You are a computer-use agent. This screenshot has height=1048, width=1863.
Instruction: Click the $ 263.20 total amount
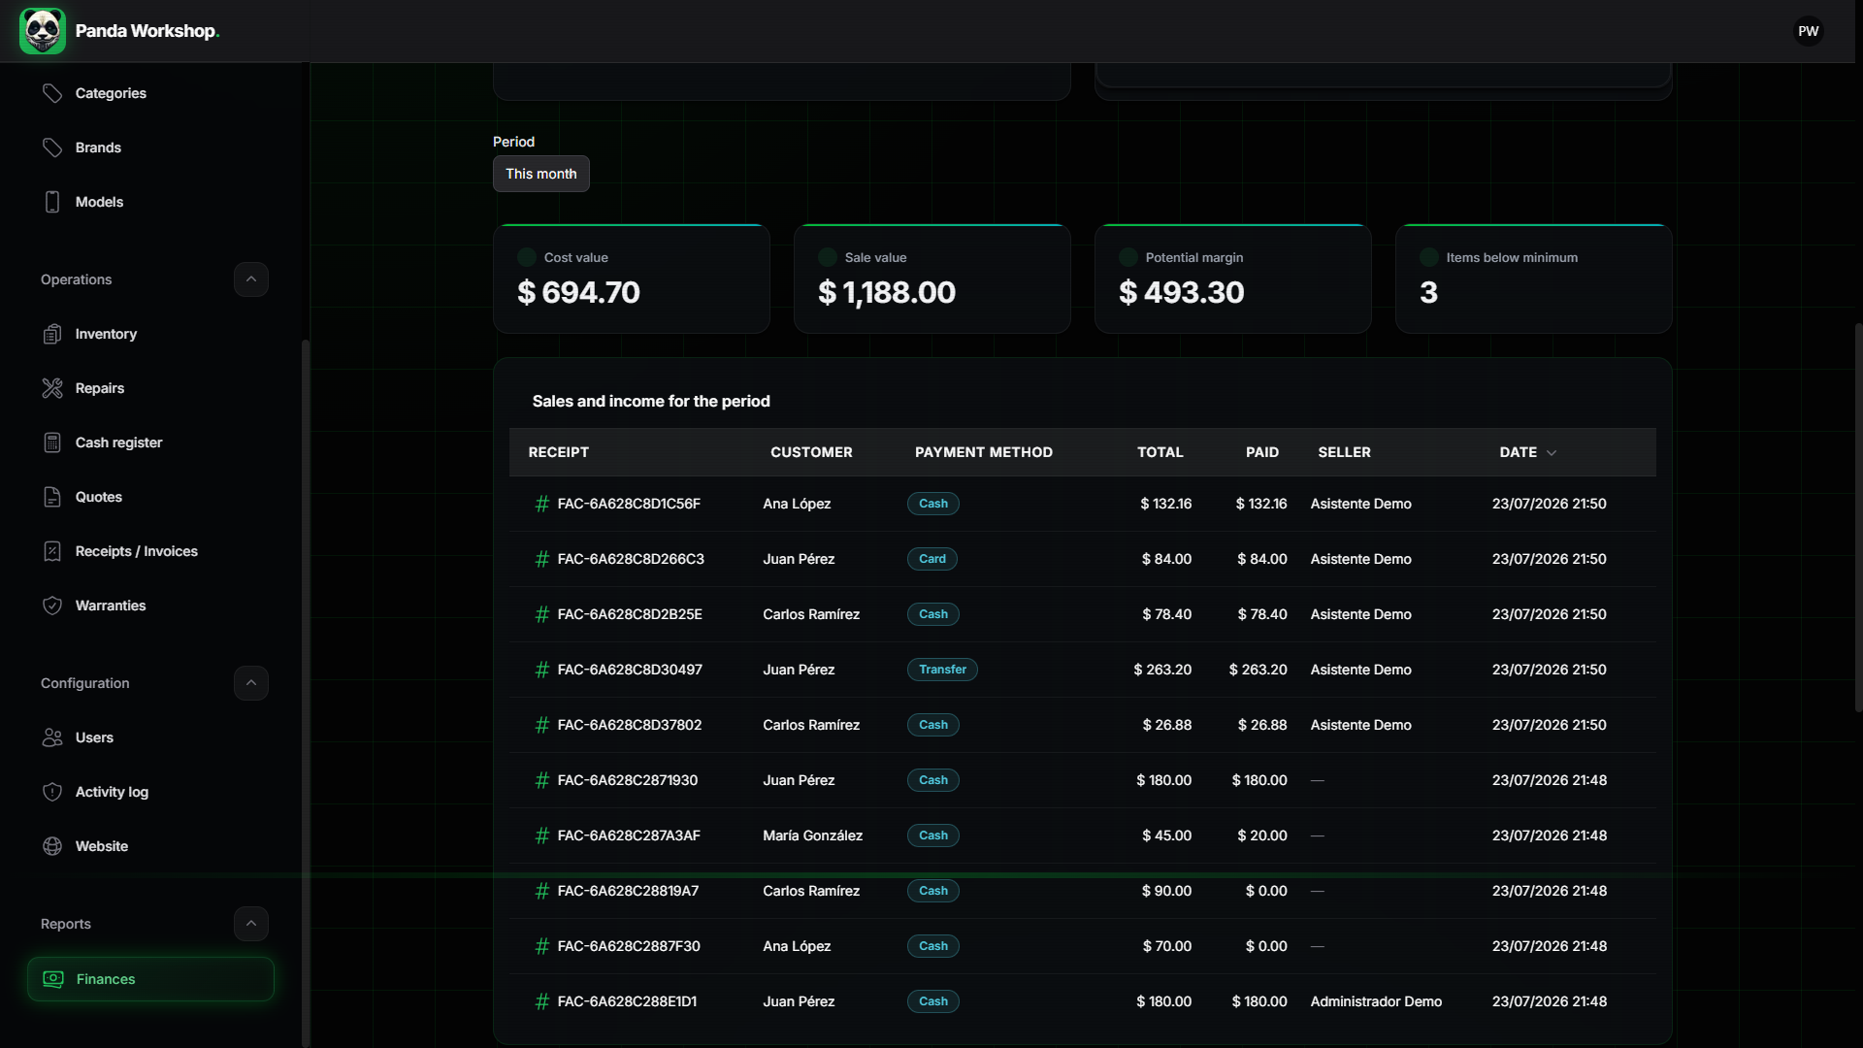[x=1162, y=670]
